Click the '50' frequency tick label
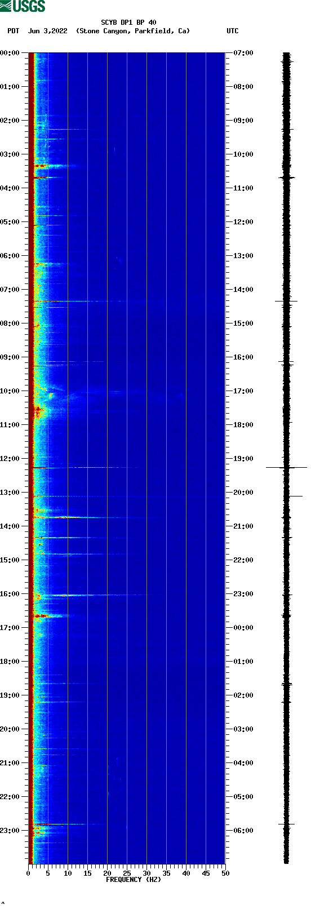 coord(225,873)
